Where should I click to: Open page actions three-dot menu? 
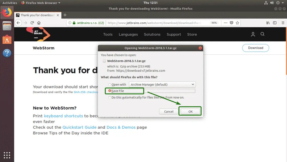click(226, 23)
